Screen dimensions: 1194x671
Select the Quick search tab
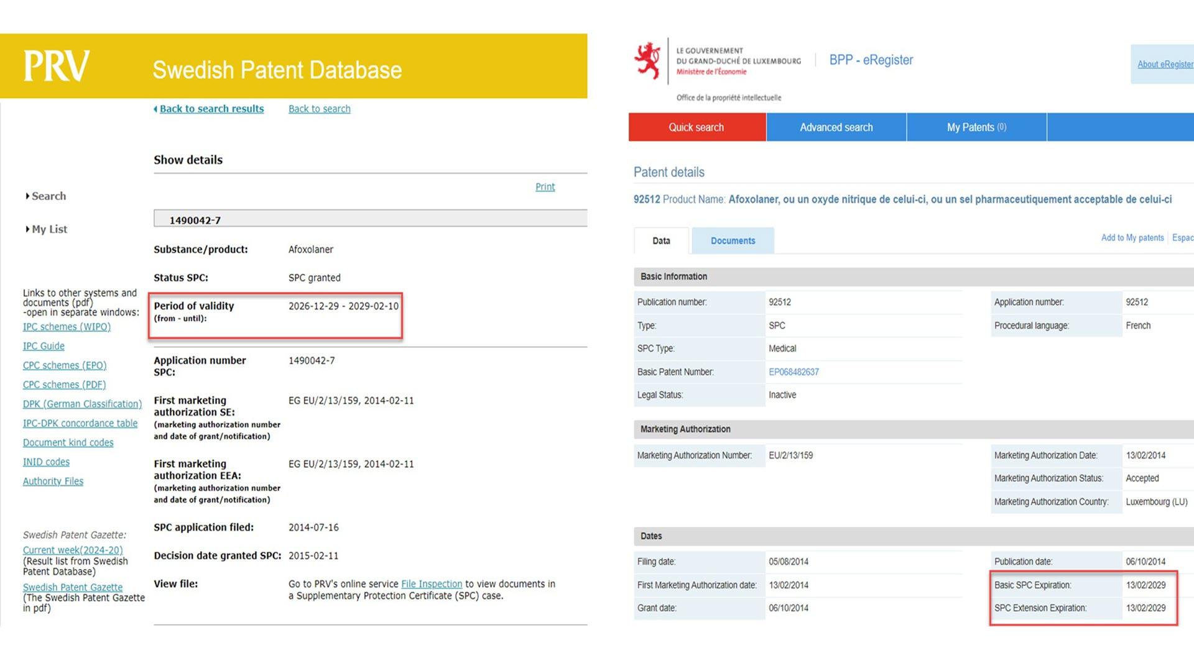696,127
